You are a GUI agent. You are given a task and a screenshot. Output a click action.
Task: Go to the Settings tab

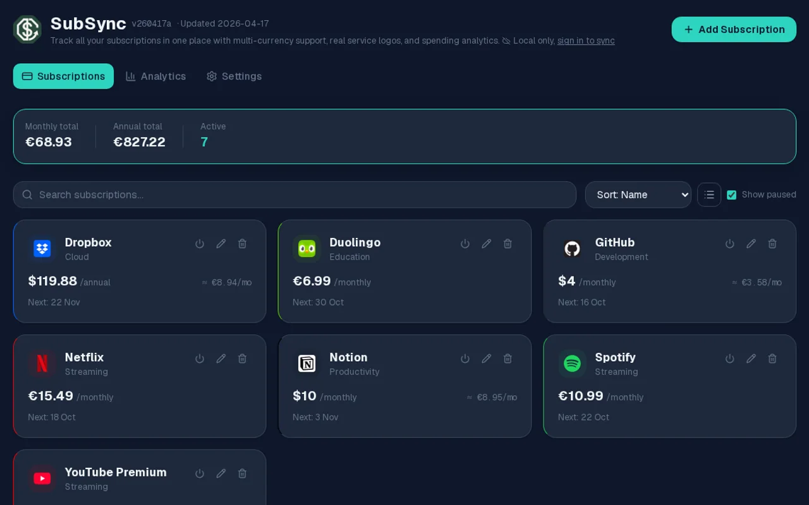(234, 76)
